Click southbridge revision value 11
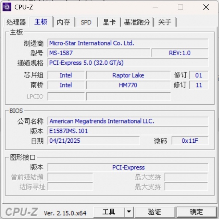 tap(198, 85)
